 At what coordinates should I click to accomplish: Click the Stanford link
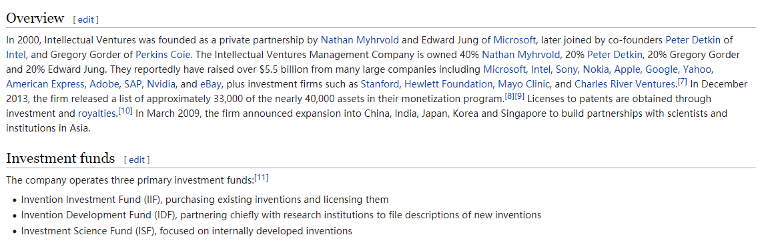point(380,84)
